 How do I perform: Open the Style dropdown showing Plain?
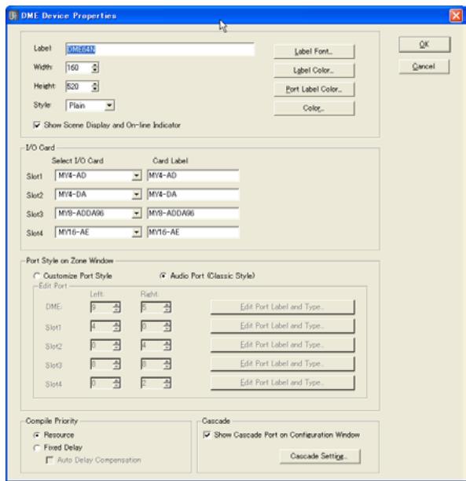click(90, 105)
